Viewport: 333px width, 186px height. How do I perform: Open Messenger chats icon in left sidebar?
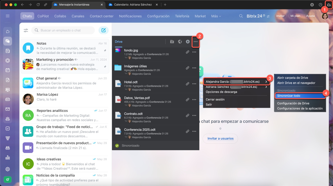8,41
